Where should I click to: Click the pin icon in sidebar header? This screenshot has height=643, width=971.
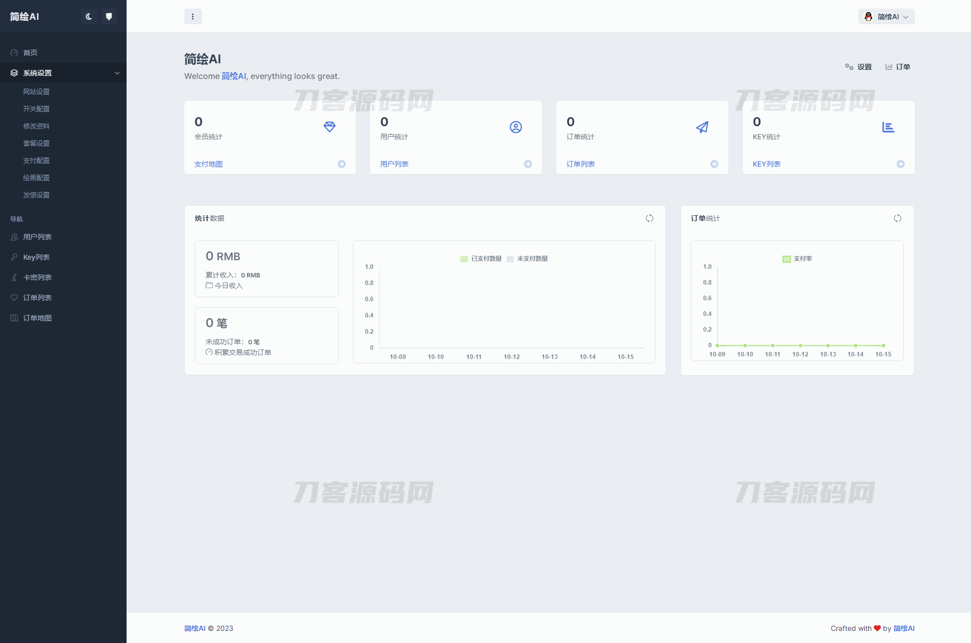109,17
